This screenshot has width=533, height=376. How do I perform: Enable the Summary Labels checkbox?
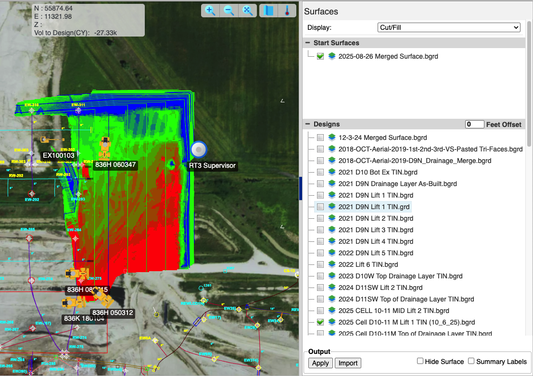(471, 361)
